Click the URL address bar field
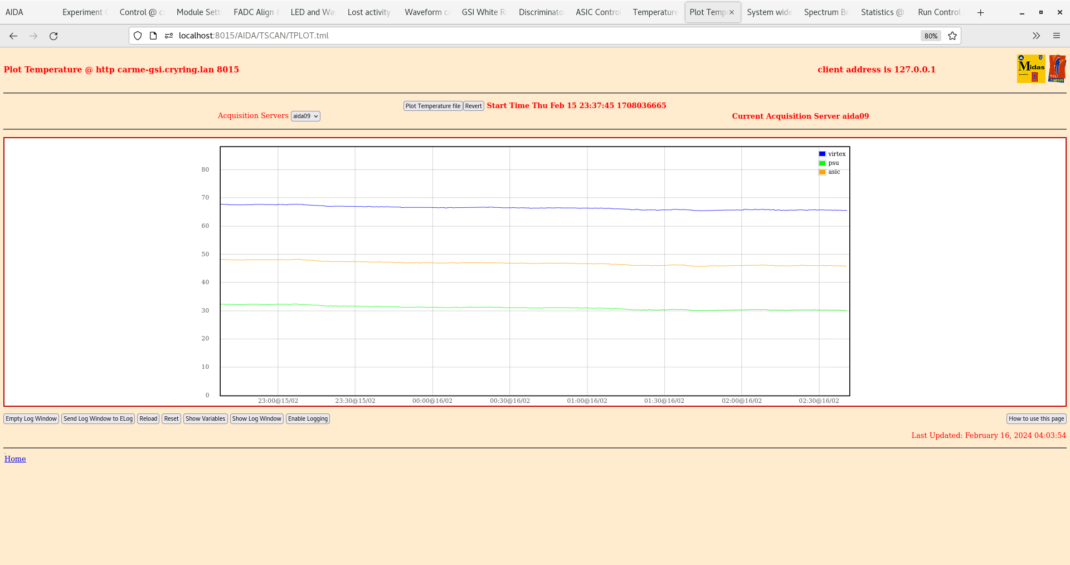This screenshot has width=1070, height=565. tap(546, 36)
